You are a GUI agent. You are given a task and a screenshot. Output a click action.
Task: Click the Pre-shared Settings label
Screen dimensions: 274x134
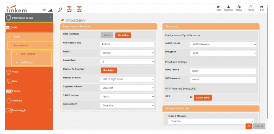176,62
